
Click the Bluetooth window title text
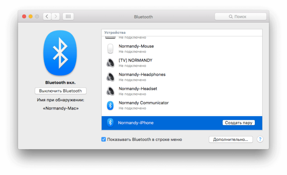point(143,17)
